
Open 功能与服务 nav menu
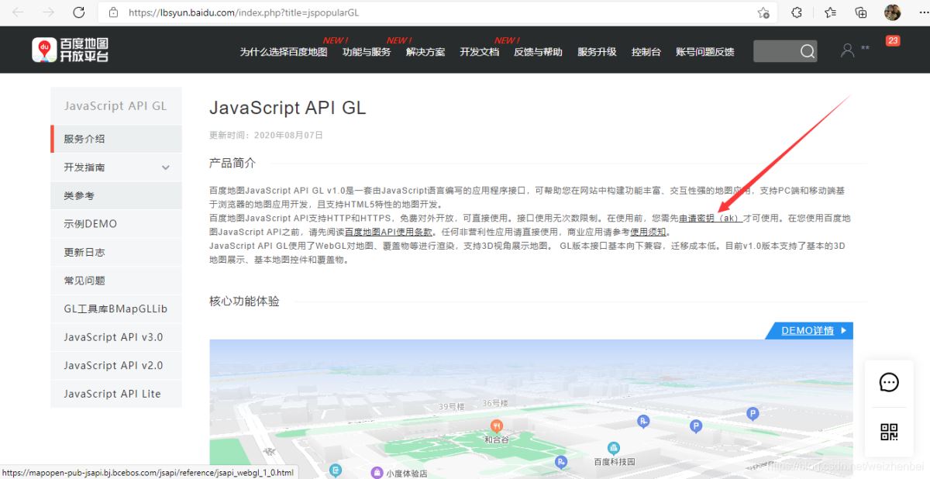pyautogui.click(x=367, y=52)
